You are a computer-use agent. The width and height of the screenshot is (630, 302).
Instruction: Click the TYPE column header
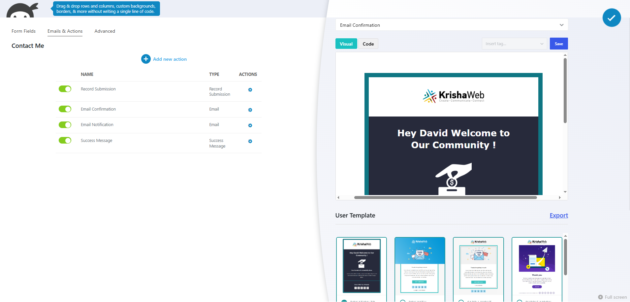(214, 74)
